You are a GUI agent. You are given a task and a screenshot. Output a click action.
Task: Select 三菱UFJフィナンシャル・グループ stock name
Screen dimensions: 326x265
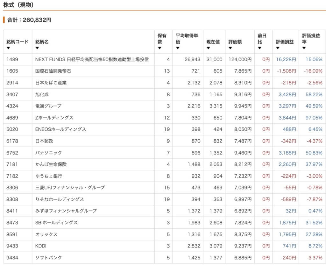point(70,188)
